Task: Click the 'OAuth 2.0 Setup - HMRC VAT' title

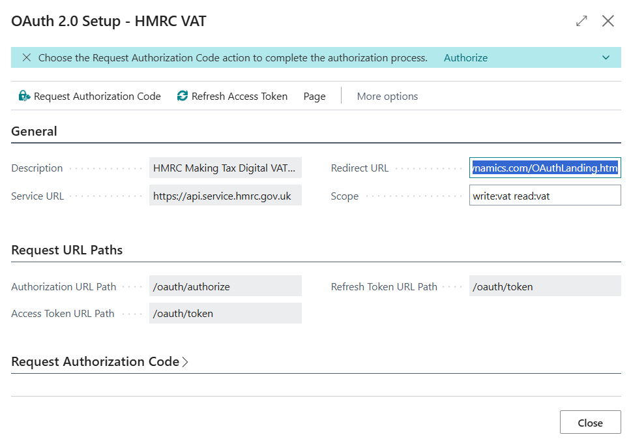Action: [109, 21]
